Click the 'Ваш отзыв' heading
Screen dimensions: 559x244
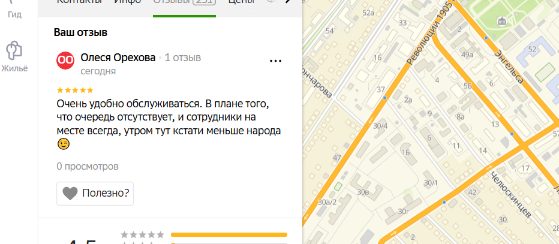click(80, 32)
